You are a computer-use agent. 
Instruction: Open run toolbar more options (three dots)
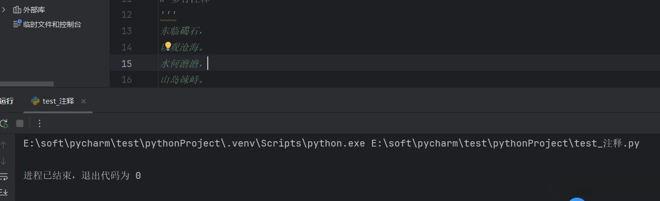coord(40,123)
